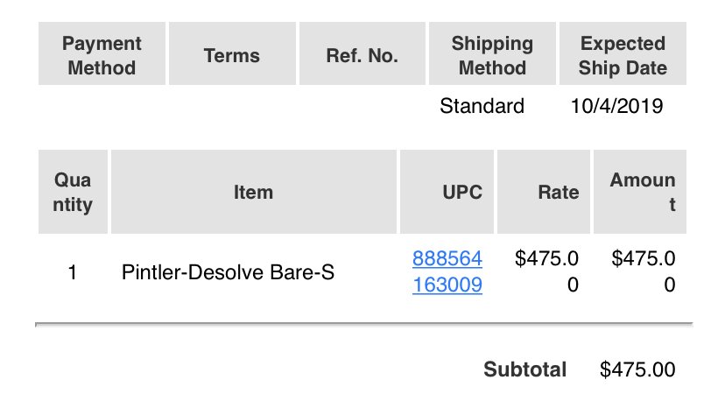This screenshot has width=725, height=401.
Task: Open the UPC link 888564163009
Action: point(447,271)
